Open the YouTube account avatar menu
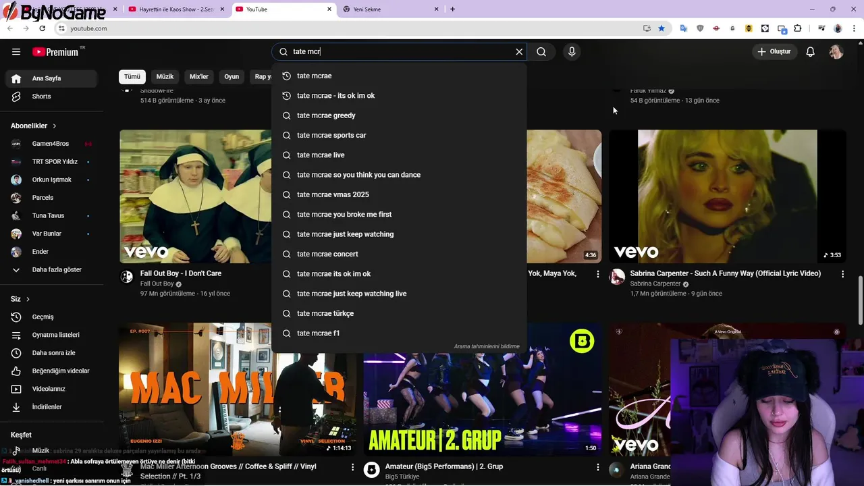This screenshot has width=864, height=486. point(836,52)
